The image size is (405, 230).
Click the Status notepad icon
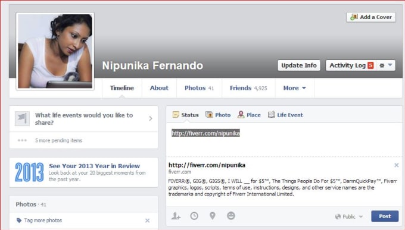pyautogui.click(x=176, y=115)
